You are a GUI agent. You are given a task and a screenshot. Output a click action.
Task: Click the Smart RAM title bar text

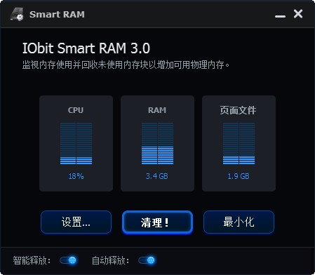[57, 14]
